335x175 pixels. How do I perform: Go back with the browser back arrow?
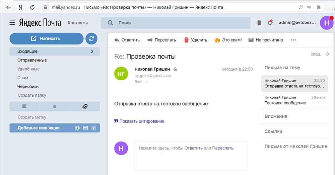point(9,7)
